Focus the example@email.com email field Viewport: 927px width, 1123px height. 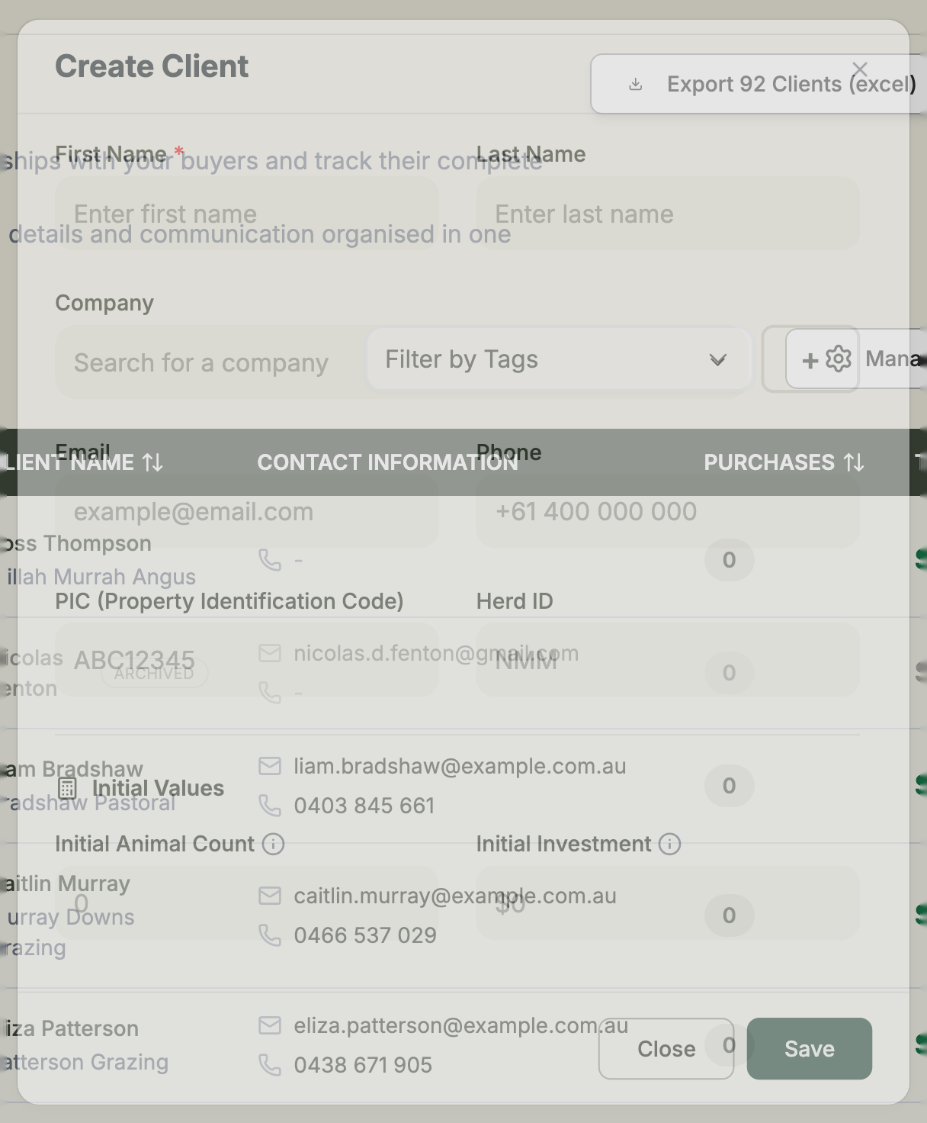(247, 511)
